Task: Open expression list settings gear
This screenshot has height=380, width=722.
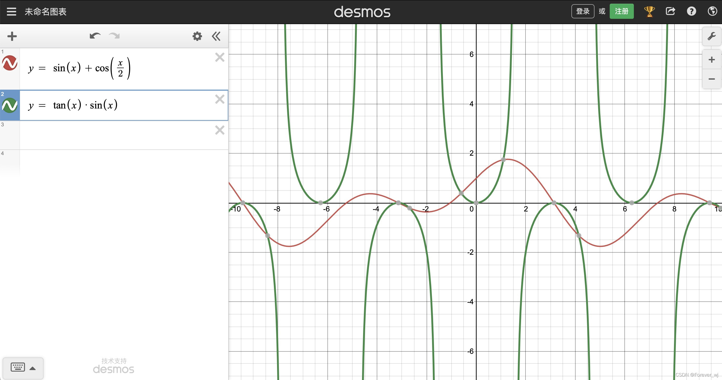Action: pyautogui.click(x=197, y=36)
